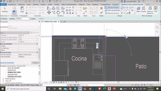The image size is (161, 91).
Task: Click the 1:1 view scale in view control bar
Action: 46,82
